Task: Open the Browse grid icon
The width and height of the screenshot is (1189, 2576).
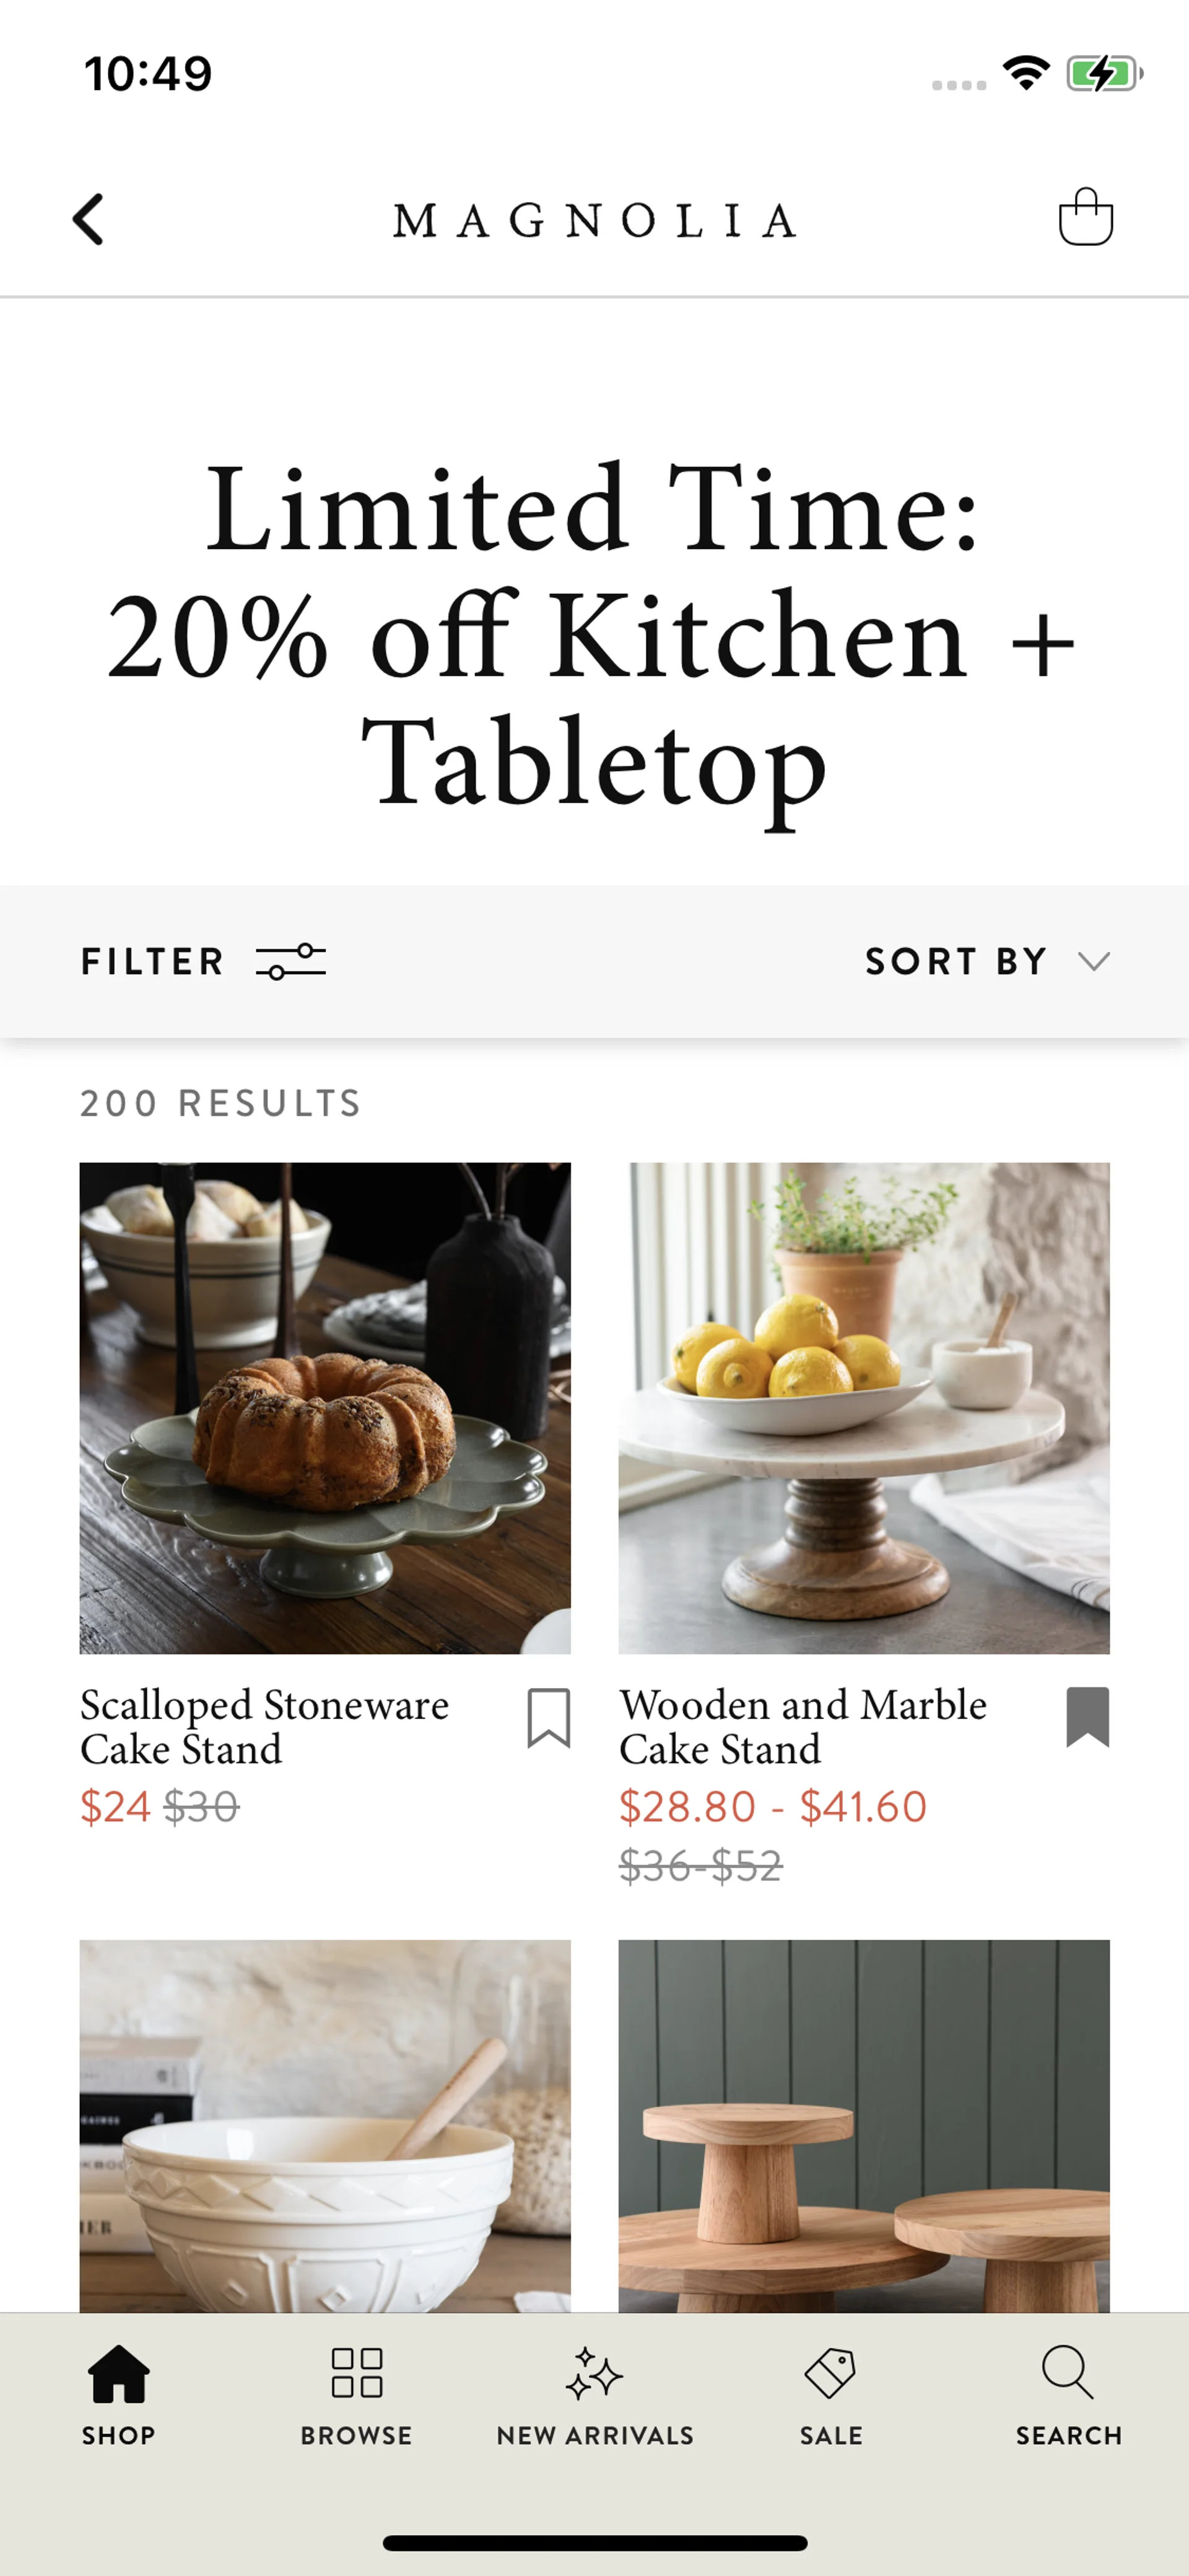Action: (357, 2374)
